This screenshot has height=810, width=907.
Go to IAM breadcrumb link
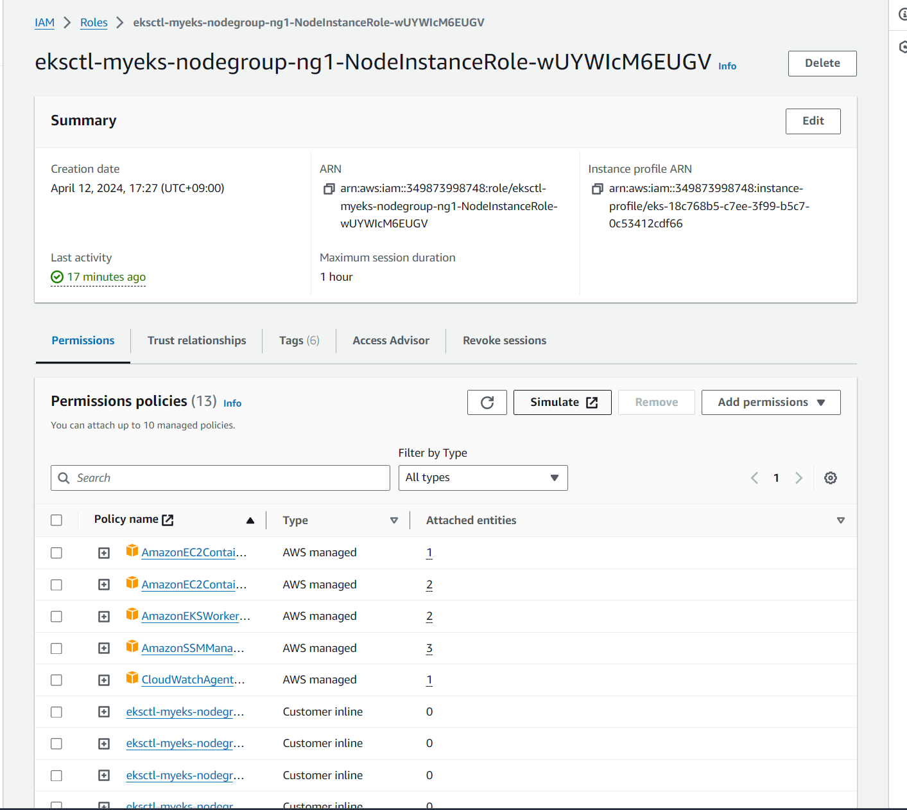coord(44,22)
